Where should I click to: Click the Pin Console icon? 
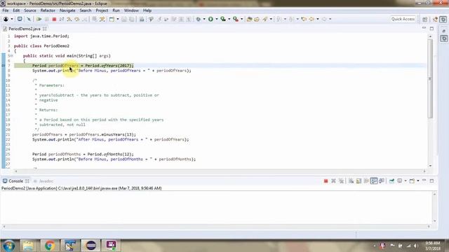pyautogui.click(x=391, y=181)
